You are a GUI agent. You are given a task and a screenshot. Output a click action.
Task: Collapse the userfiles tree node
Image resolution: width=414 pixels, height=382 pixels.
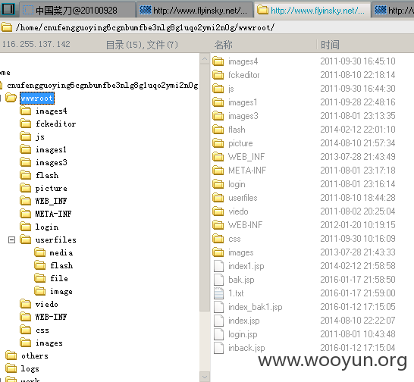11,240
